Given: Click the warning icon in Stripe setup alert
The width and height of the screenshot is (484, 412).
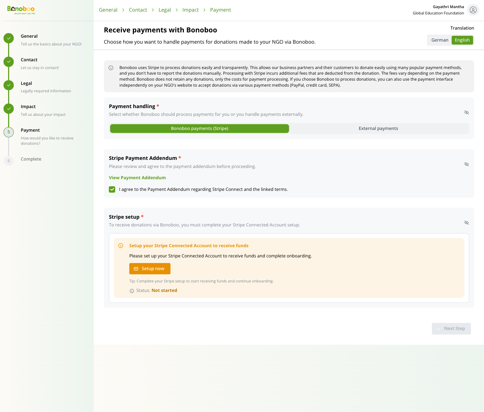Looking at the screenshot, I should tap(121, 246).
